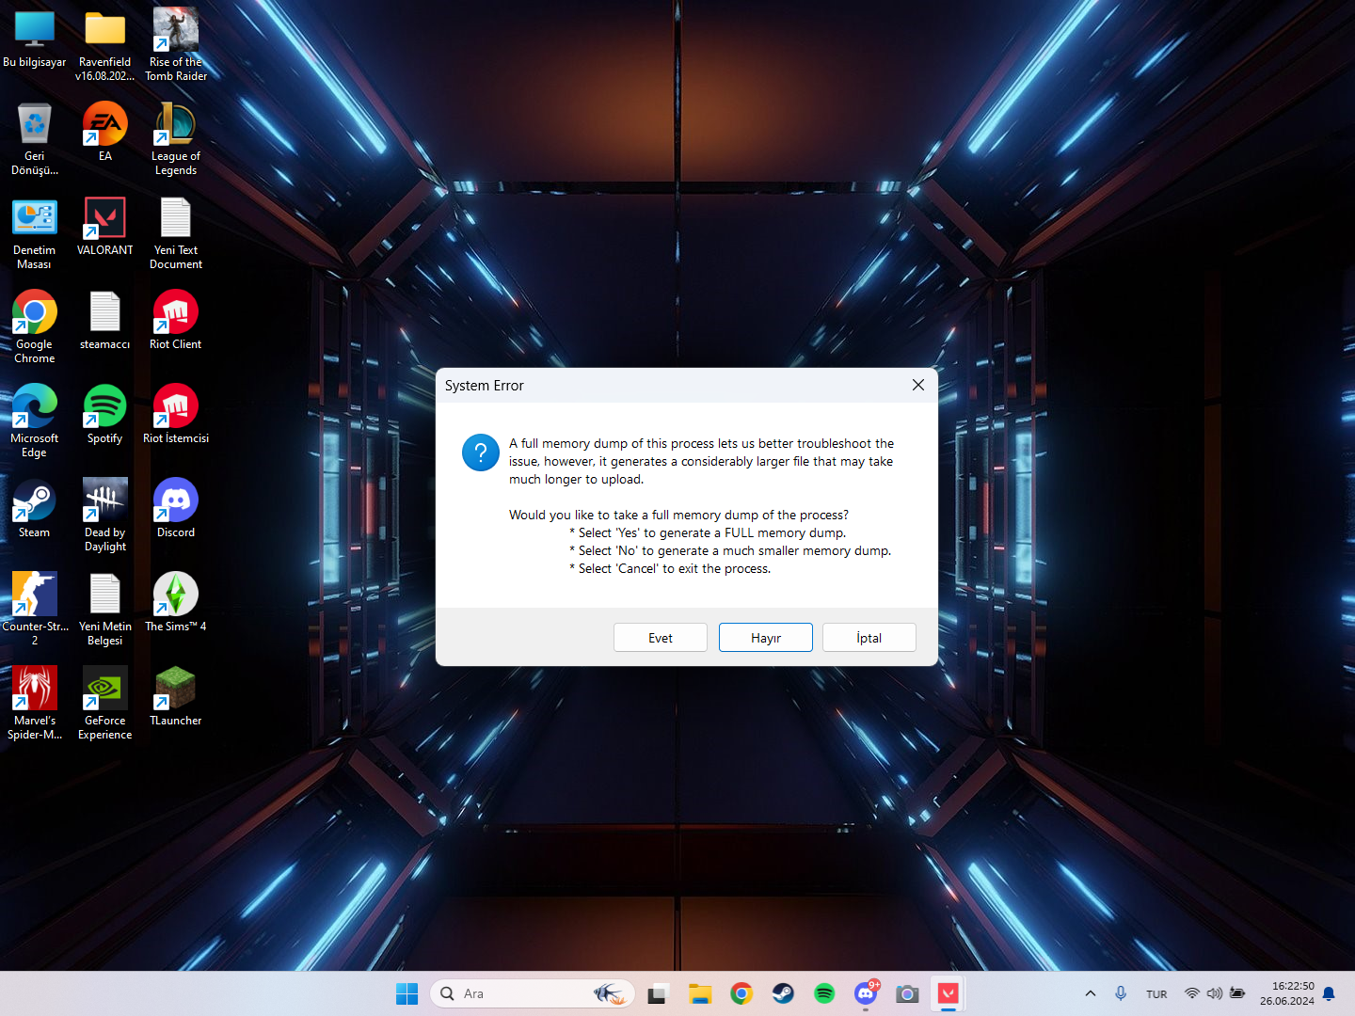Select the Rise of the Tomb Raider shortcut

pos(176,44)
